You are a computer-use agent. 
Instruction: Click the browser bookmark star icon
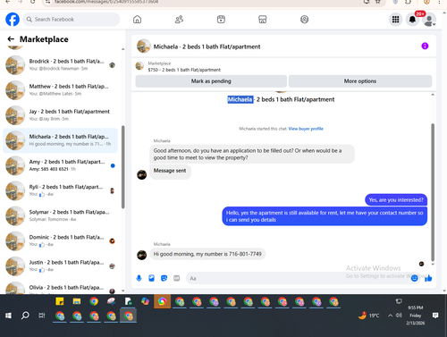[378, 2]
